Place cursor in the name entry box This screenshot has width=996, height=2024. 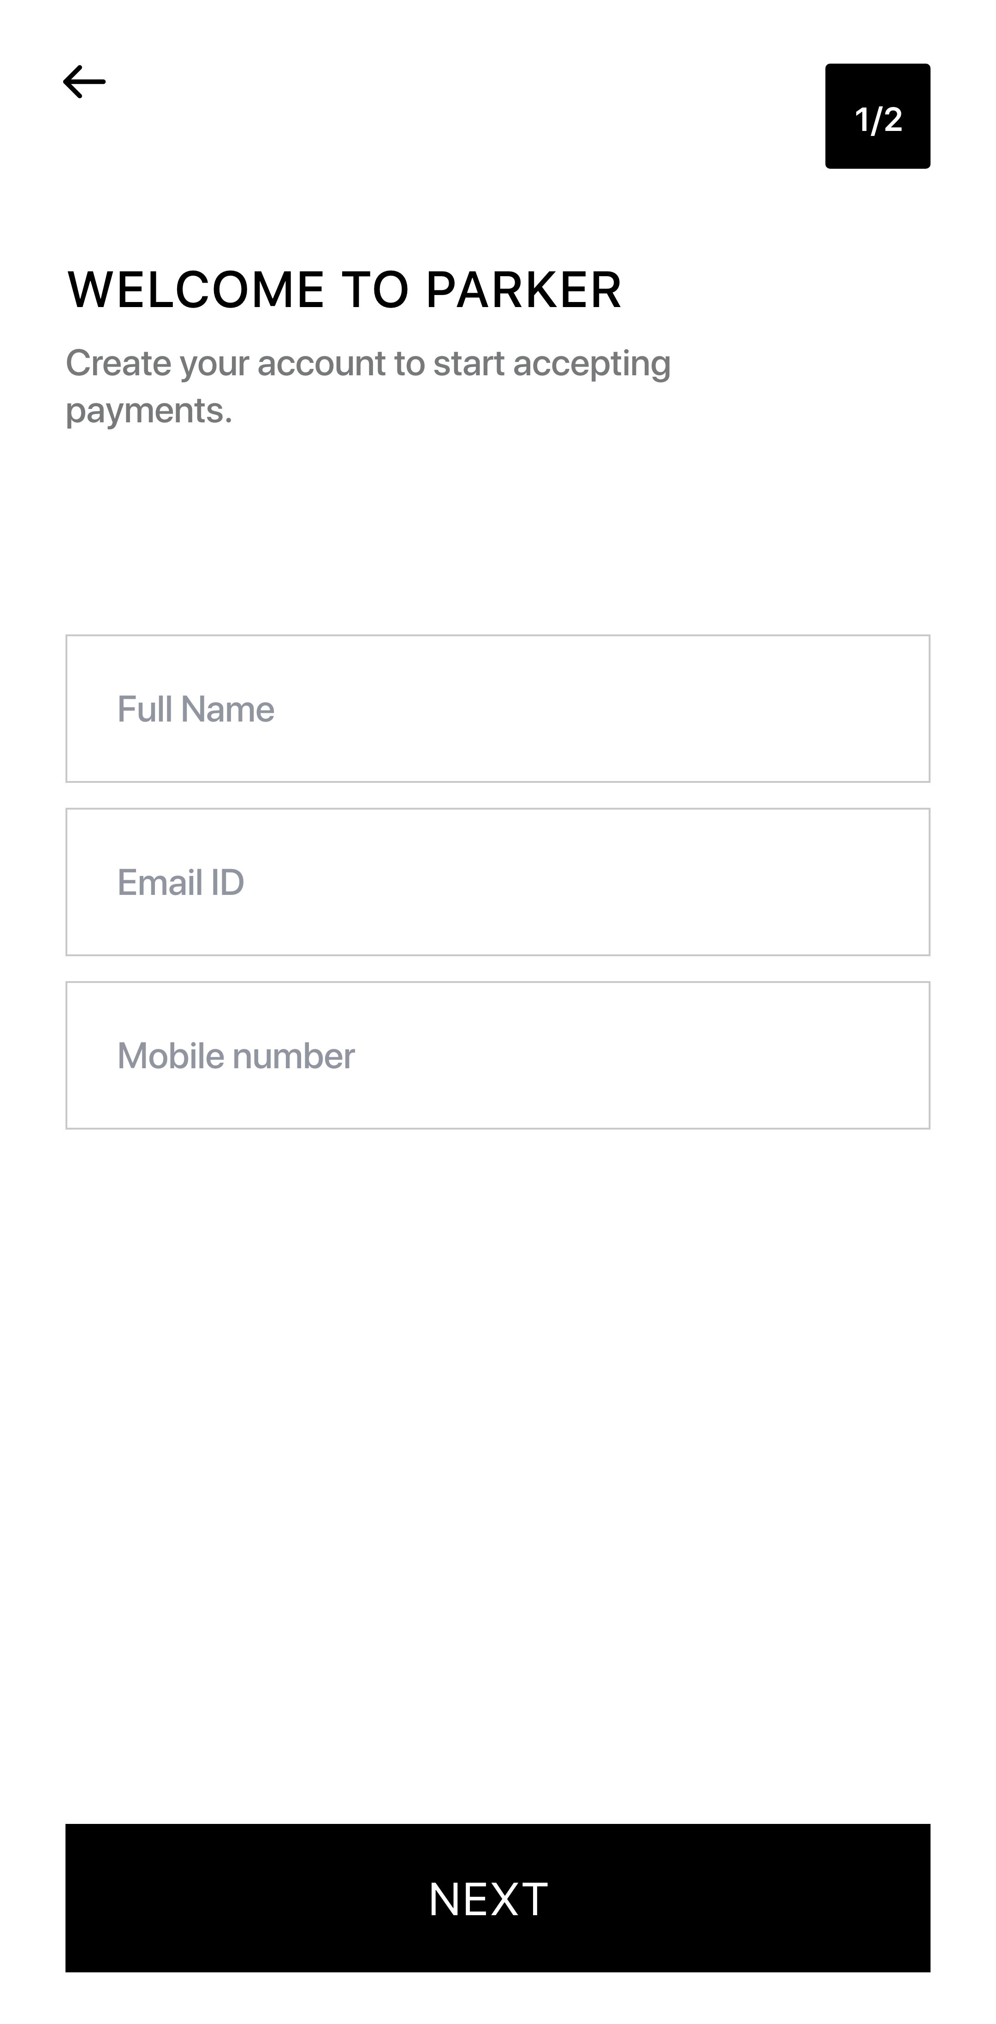coord(498,709)
